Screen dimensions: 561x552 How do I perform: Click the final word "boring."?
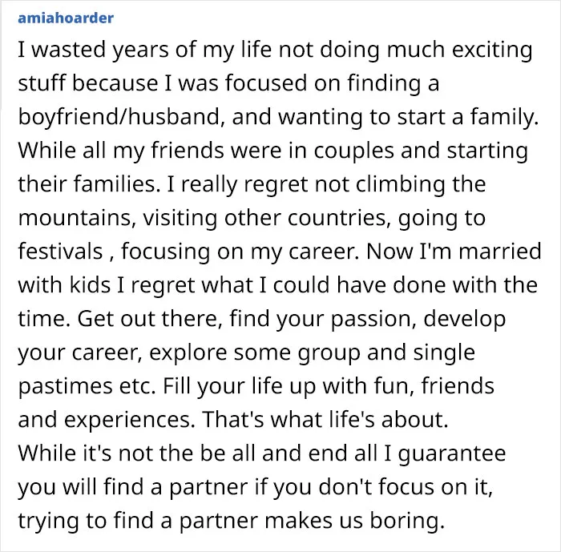pos(407,522)
